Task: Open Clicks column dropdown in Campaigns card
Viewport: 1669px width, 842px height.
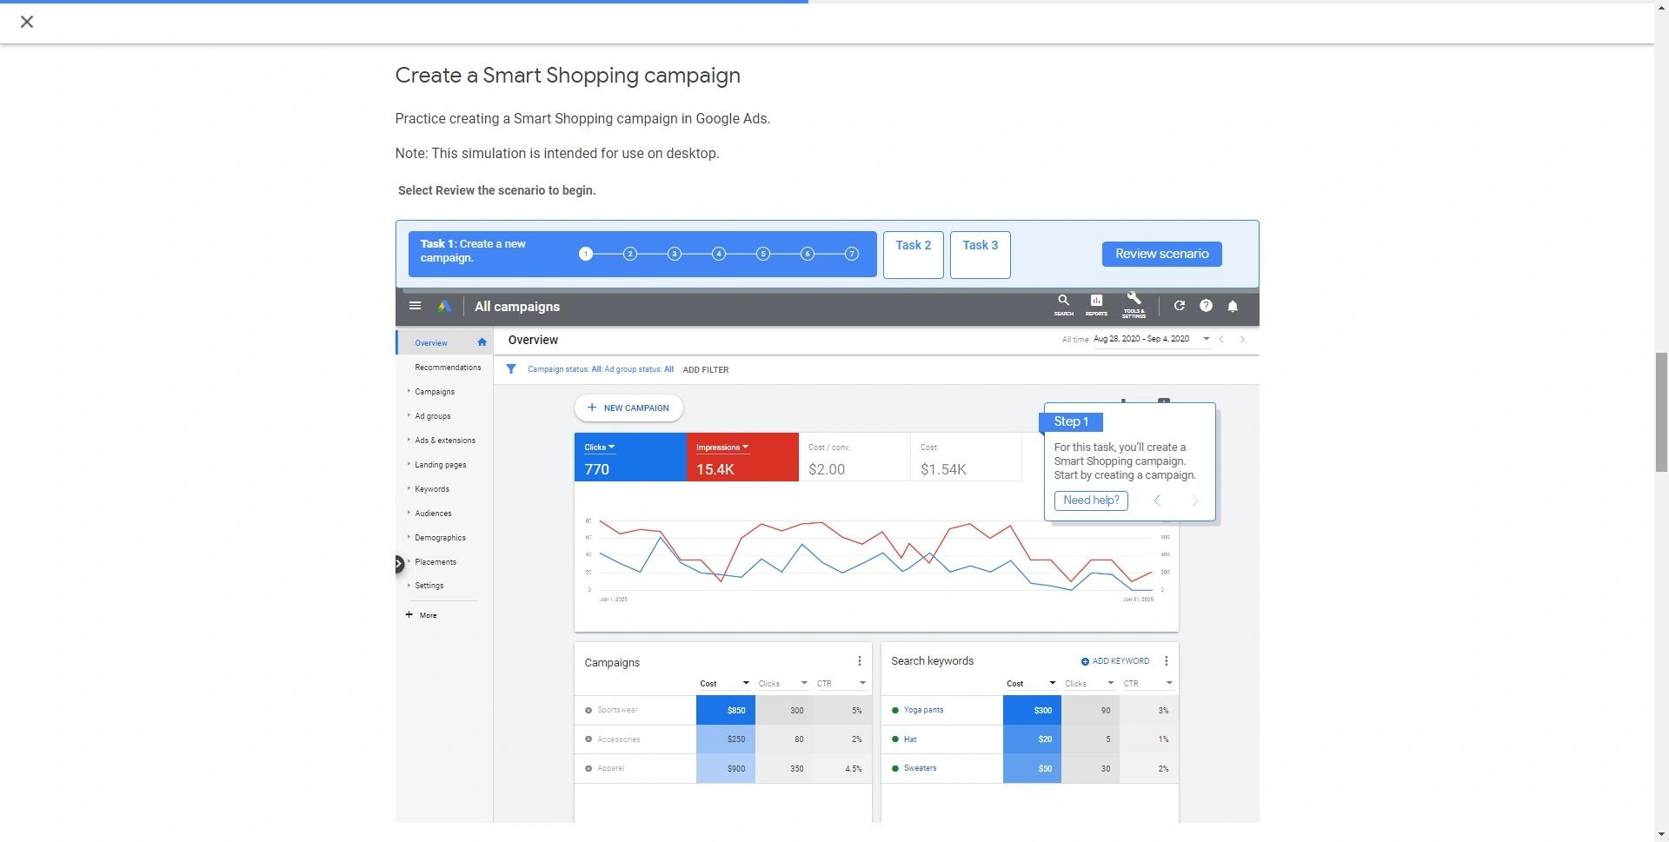Action: click(804, 684)
